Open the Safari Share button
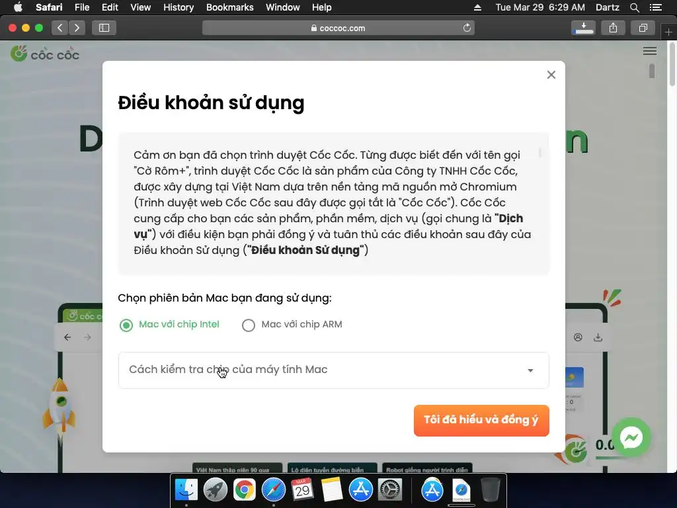Viewport: 677px width, 508px height. [x=613, y=28]
